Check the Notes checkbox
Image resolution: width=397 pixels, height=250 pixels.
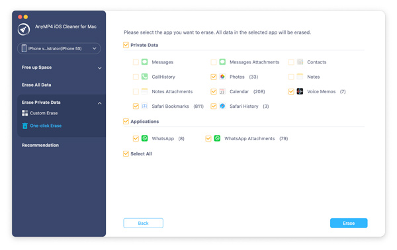point(291,77)
